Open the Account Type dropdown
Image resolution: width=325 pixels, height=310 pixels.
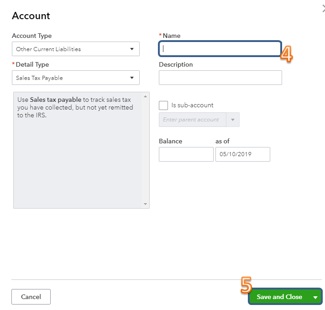pyautogui.click(x=75, y=49)
